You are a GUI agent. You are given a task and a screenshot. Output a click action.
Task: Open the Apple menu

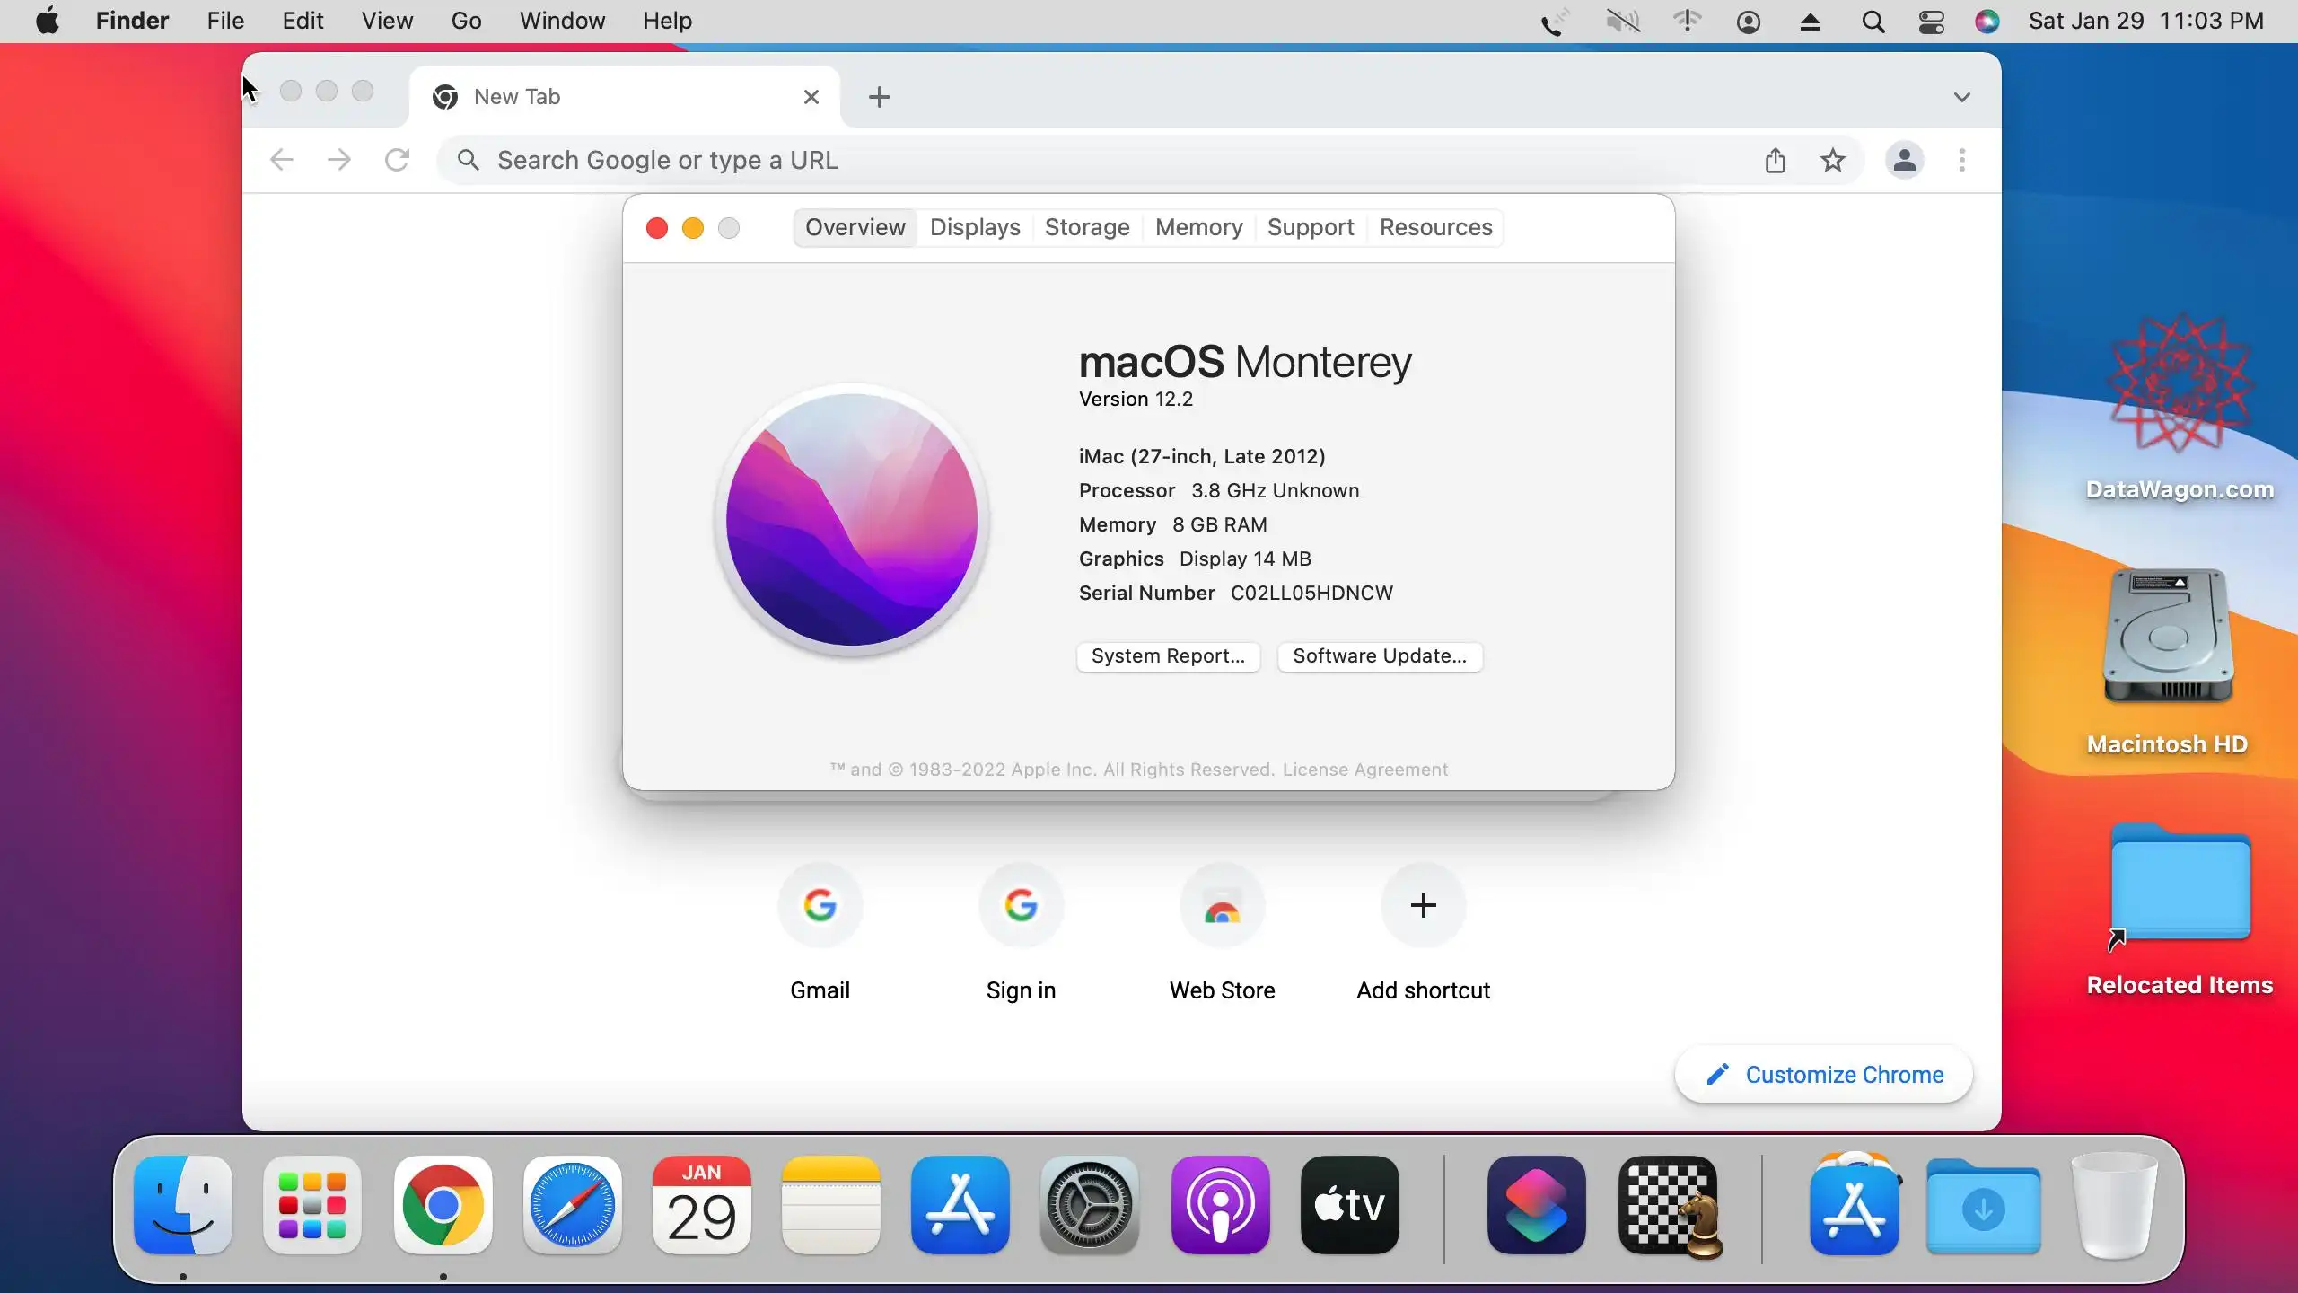pos(48,21)
